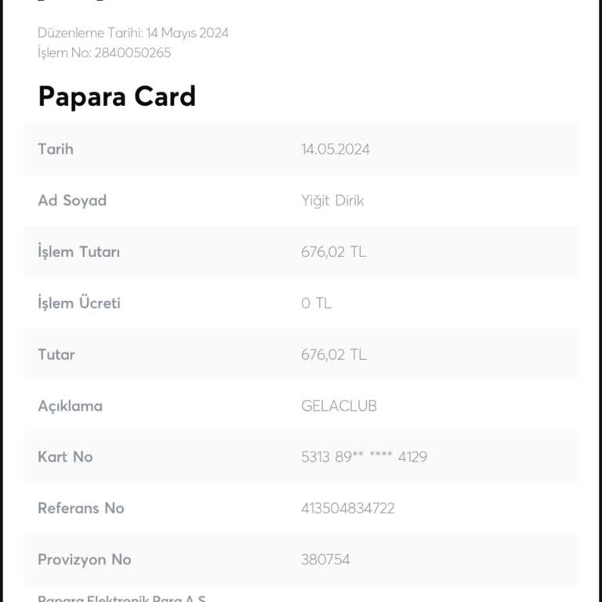
Task: Select the 676,02 TL İşlem Tutarı value
Action: coord(333,252)
